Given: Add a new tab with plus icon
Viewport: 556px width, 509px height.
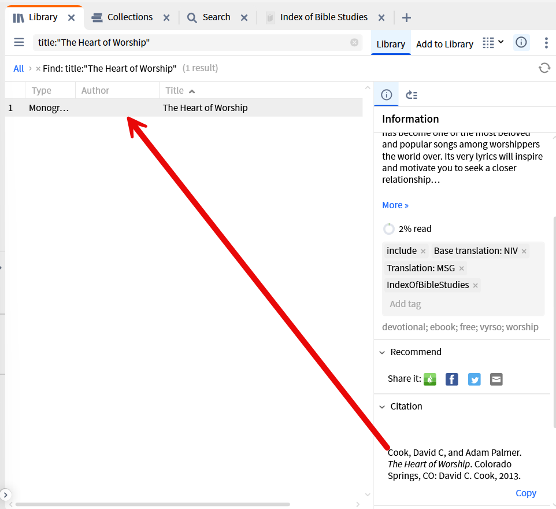Looking at the screenshot, I should [406, 18].
